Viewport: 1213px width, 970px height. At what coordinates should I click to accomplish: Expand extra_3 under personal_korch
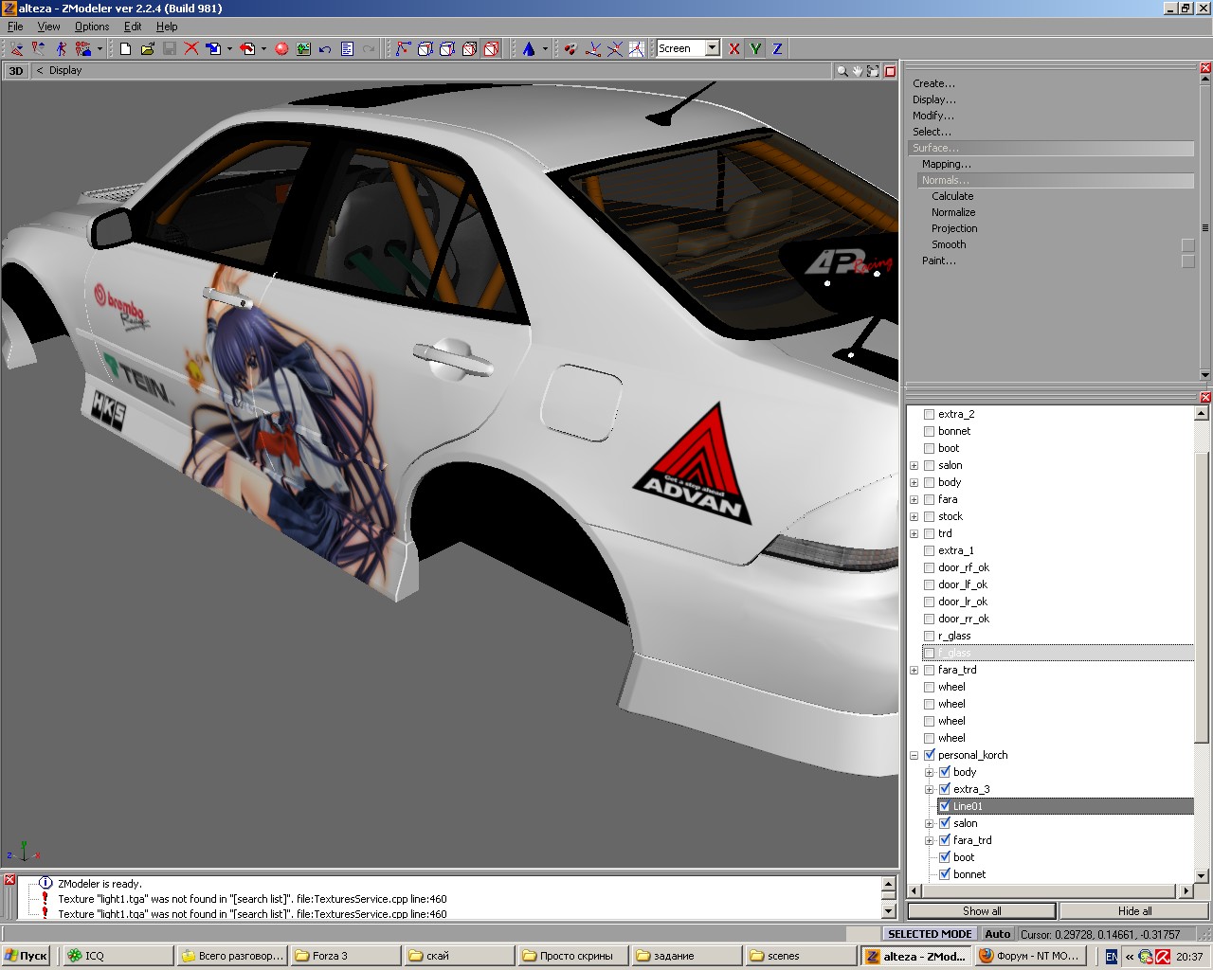click(x=929, y=789)
